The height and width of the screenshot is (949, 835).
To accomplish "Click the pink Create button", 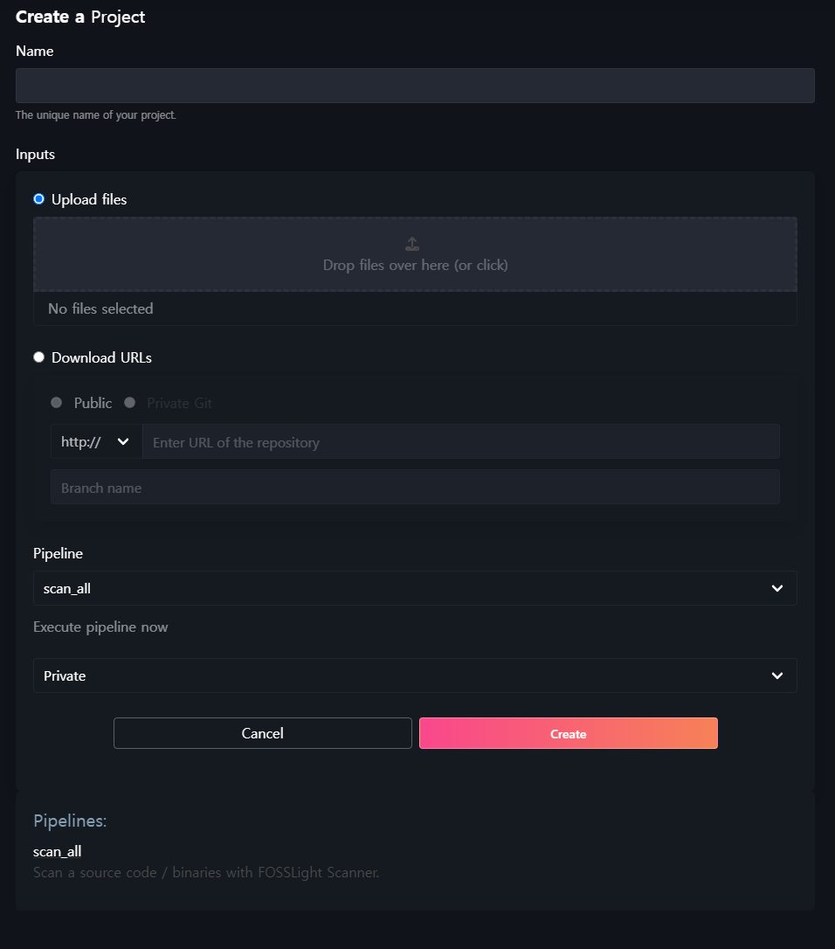I will [x=568, y=734].
